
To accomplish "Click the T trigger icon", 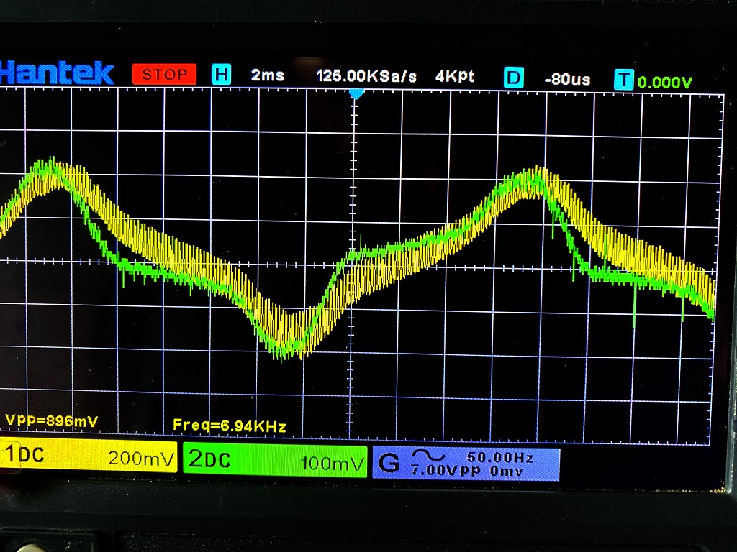I will (624, 80).
